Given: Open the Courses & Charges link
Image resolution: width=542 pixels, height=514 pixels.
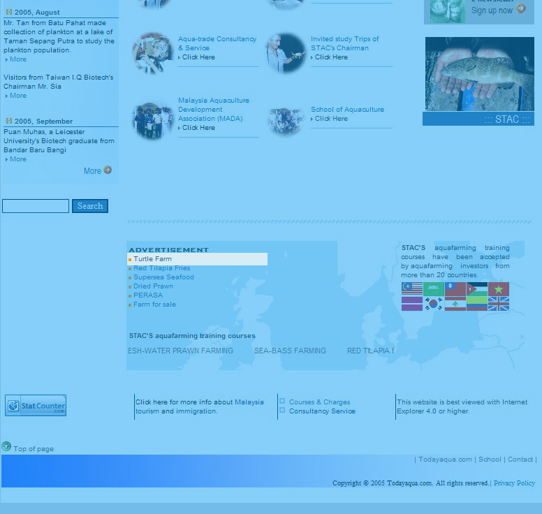Looking at the screenshot, I should point(319,402).
